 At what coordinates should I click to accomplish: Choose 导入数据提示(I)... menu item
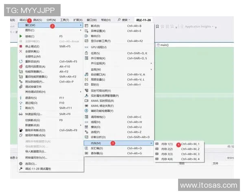50,152
